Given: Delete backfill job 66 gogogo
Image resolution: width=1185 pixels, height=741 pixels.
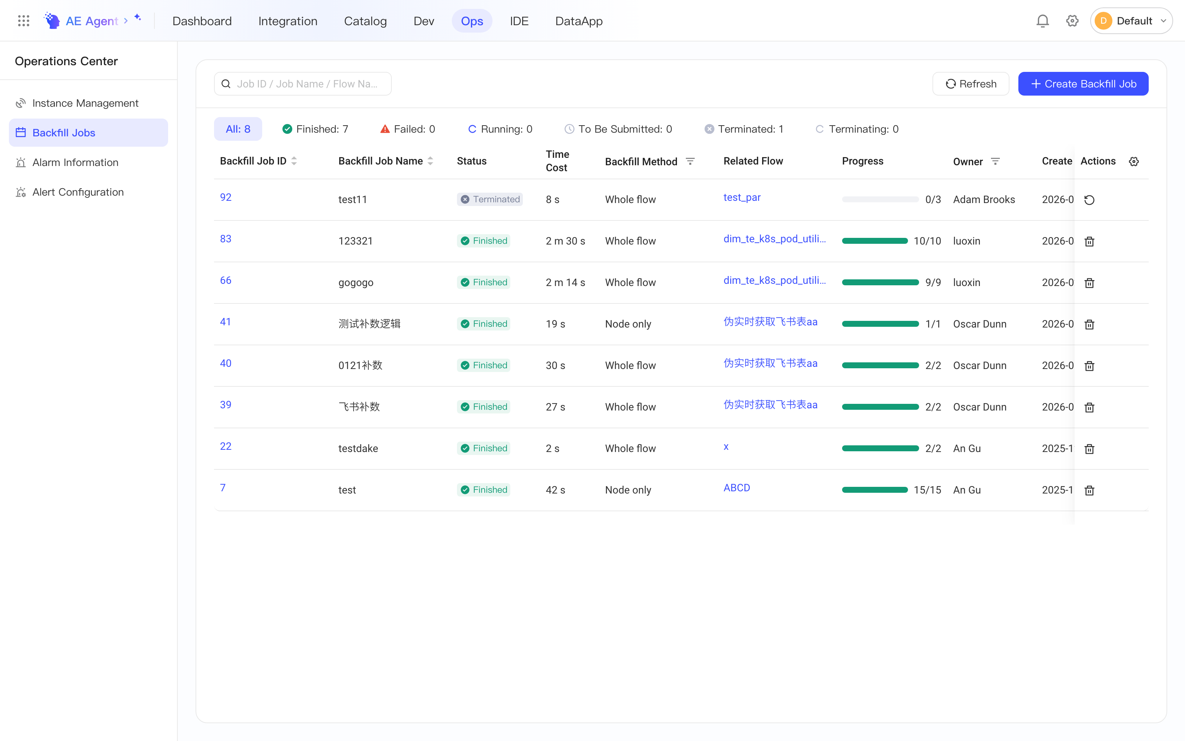Looking at the screenshot, I should (x=1089, y=283).
